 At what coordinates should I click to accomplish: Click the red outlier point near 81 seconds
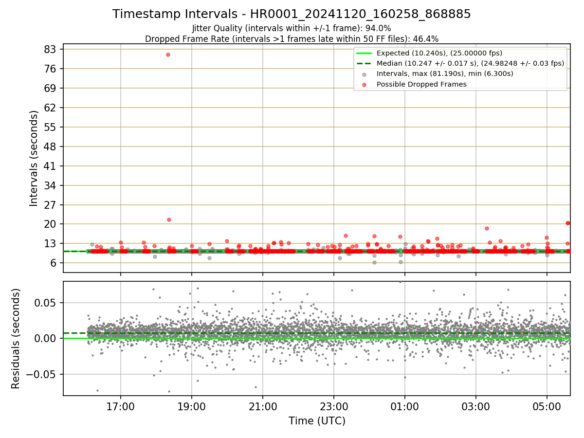click(x=168, y=55)
